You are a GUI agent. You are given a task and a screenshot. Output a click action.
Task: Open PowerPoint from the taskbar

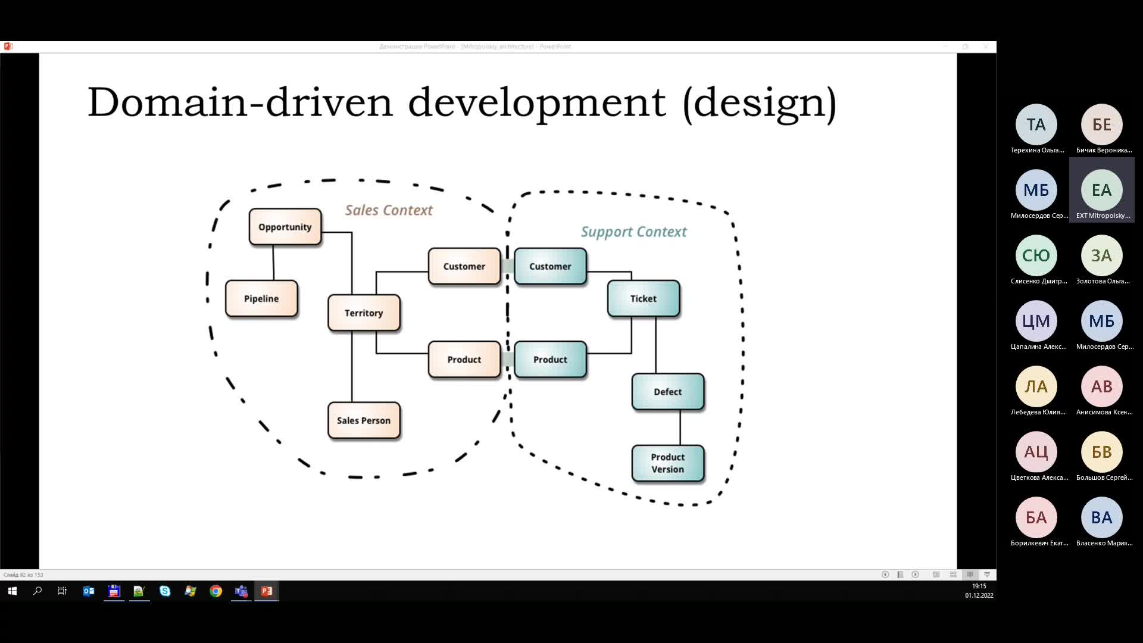click(x=267, y=591)
